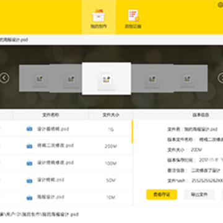
Task: Select gray thumbnail just right of highlighted one
Action: pyautogui.click(x=152, y=78)
